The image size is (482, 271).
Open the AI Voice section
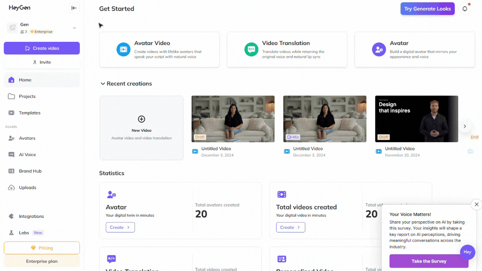[27, 155]
